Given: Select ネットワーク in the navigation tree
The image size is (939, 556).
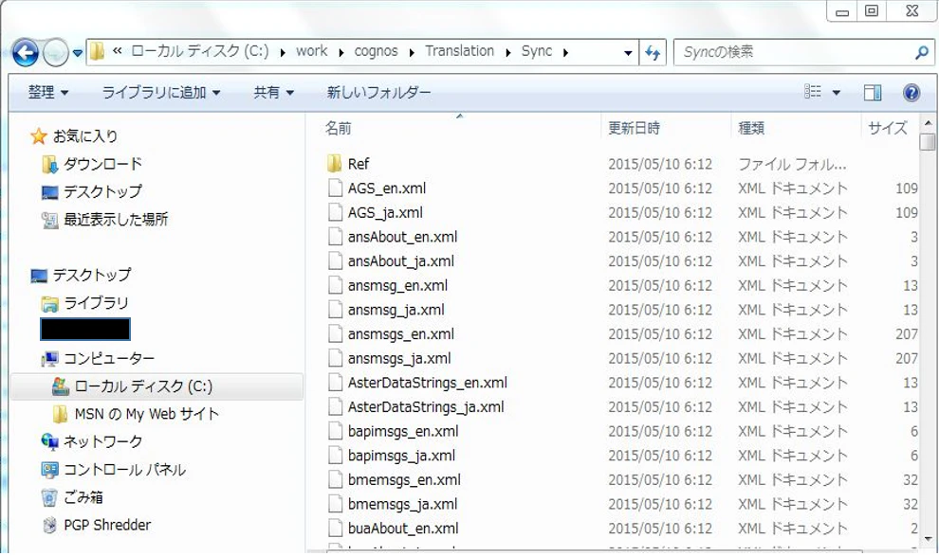Looking at the screenshot, I should (92, 441).
